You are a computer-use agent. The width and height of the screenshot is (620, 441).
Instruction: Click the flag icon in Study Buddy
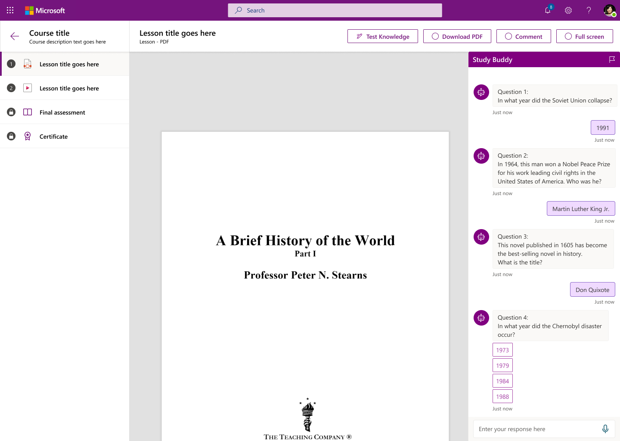(612, 59)
